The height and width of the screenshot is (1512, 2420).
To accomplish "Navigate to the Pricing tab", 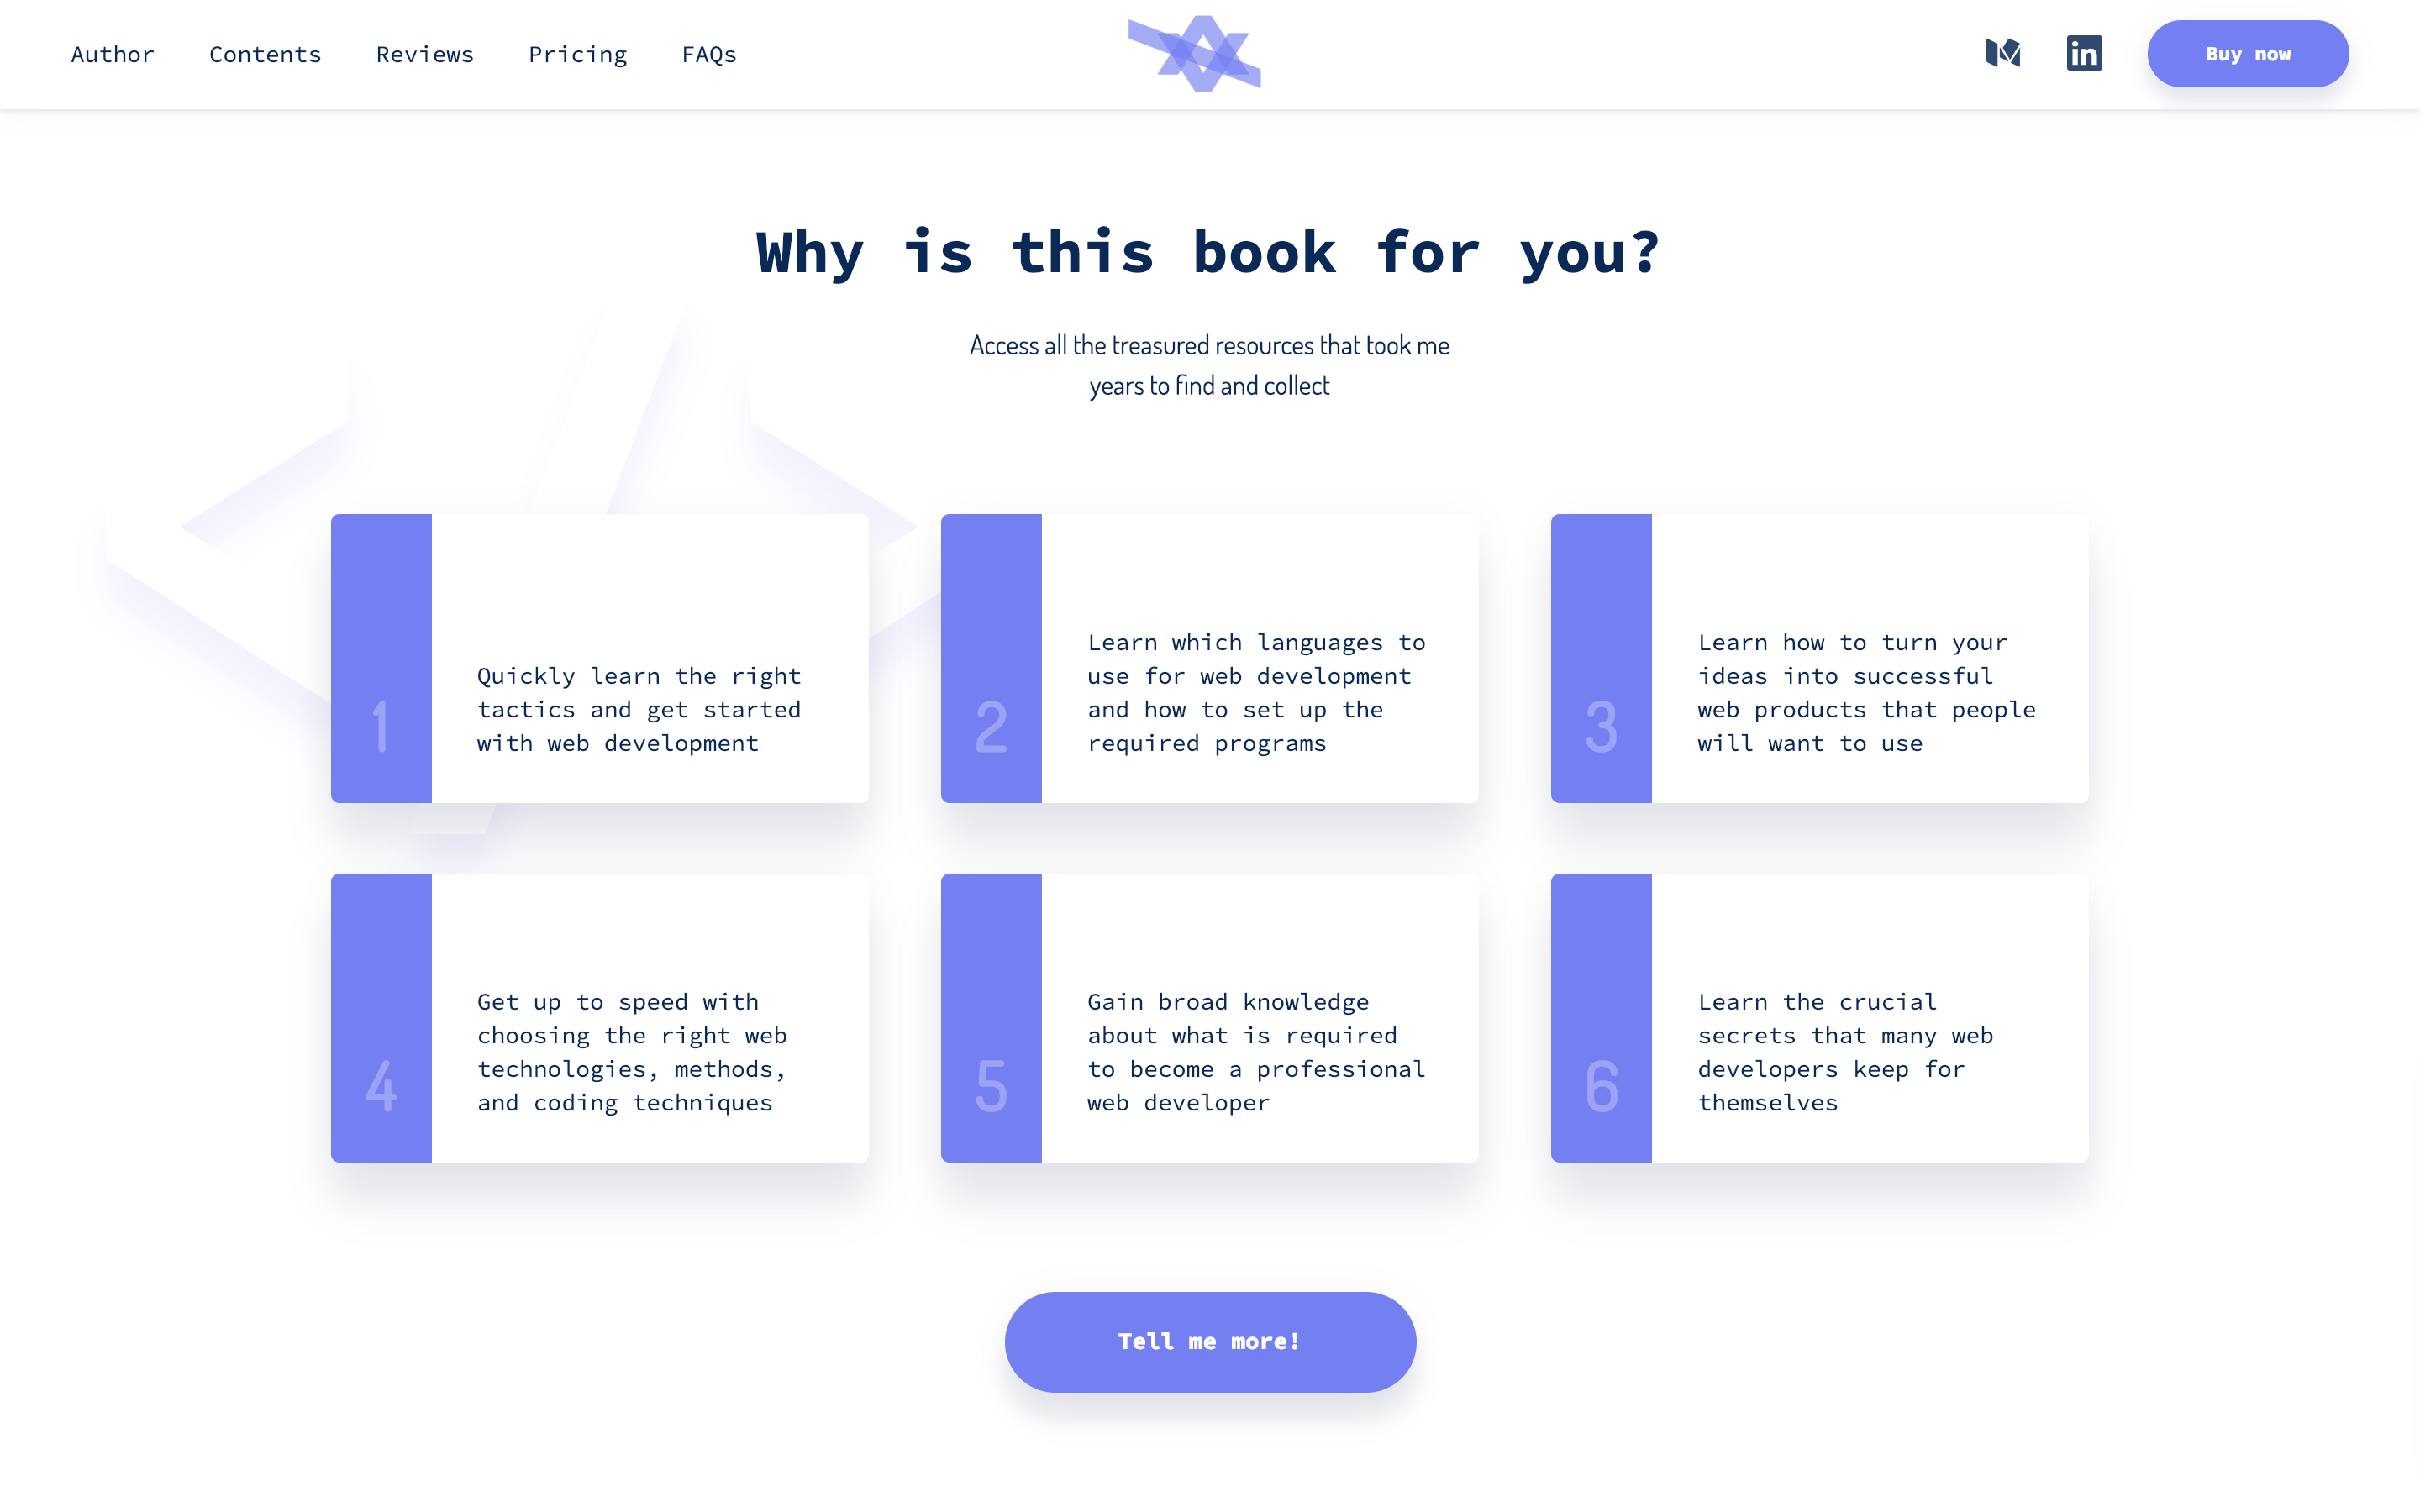I will click(x=578, y=52).
